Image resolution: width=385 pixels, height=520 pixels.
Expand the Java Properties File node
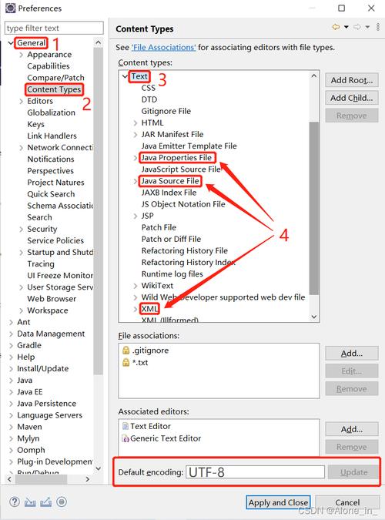[x=136, y=158]
